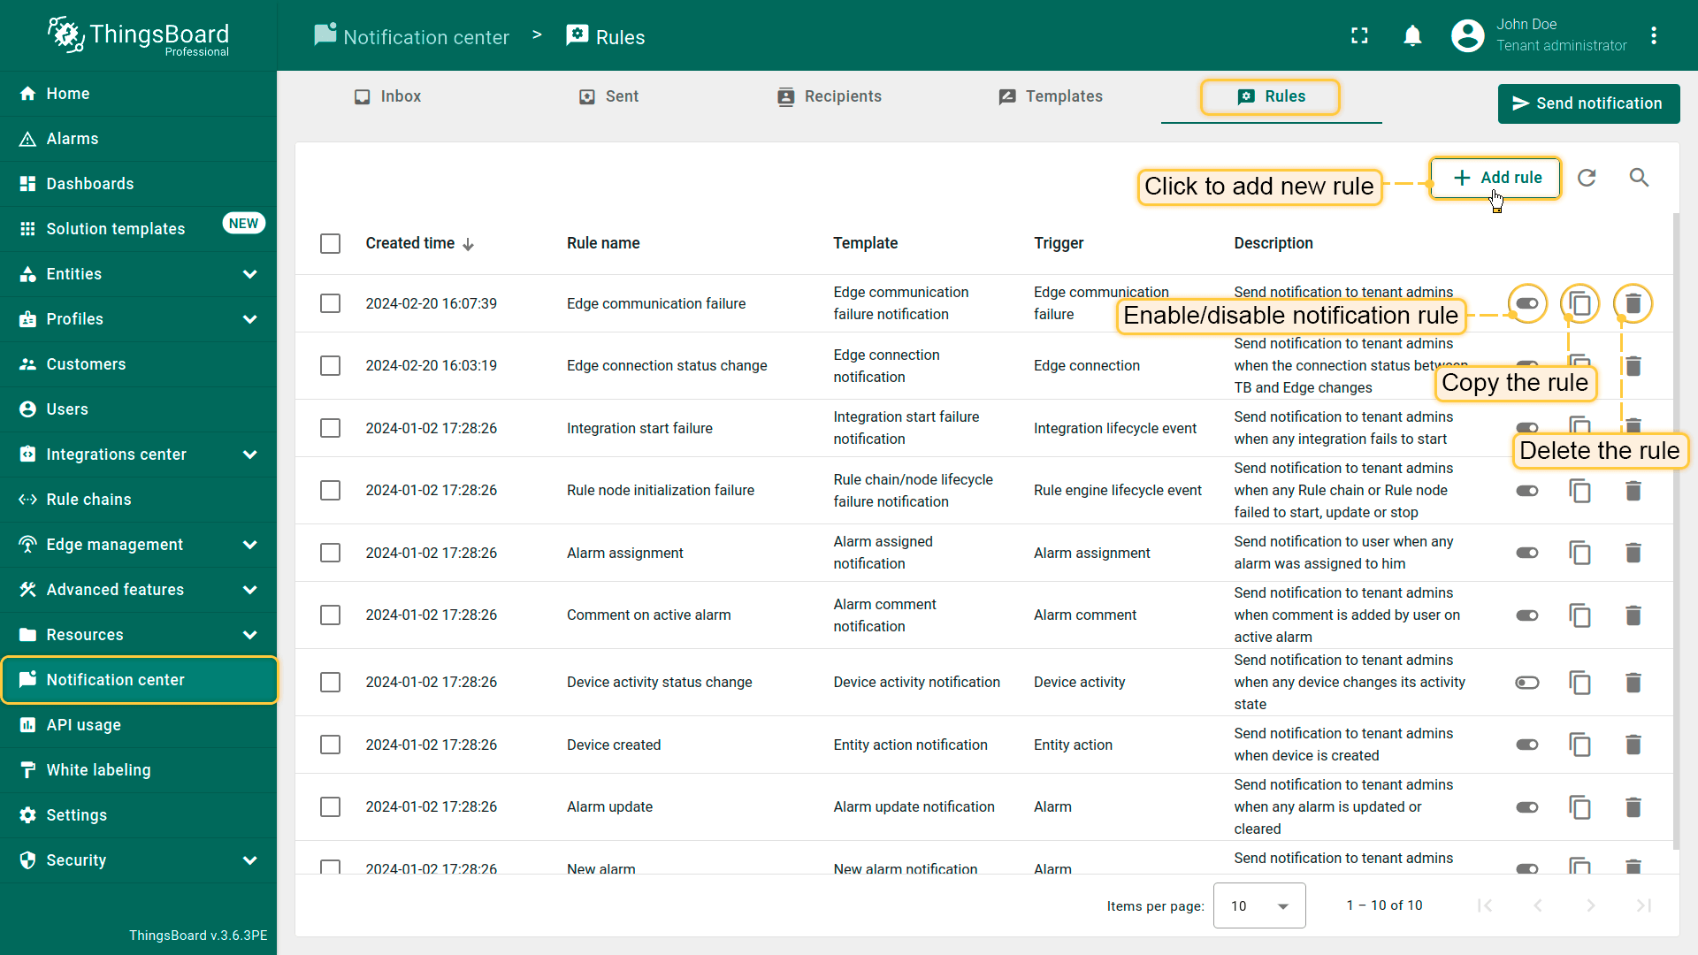This screenshot has width=1698, height=955.
Task: Enable the Device activity status change rule
Action: (x=1527, y=683)
